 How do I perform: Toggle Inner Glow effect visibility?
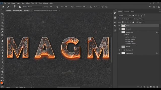(x=126, y=41)
